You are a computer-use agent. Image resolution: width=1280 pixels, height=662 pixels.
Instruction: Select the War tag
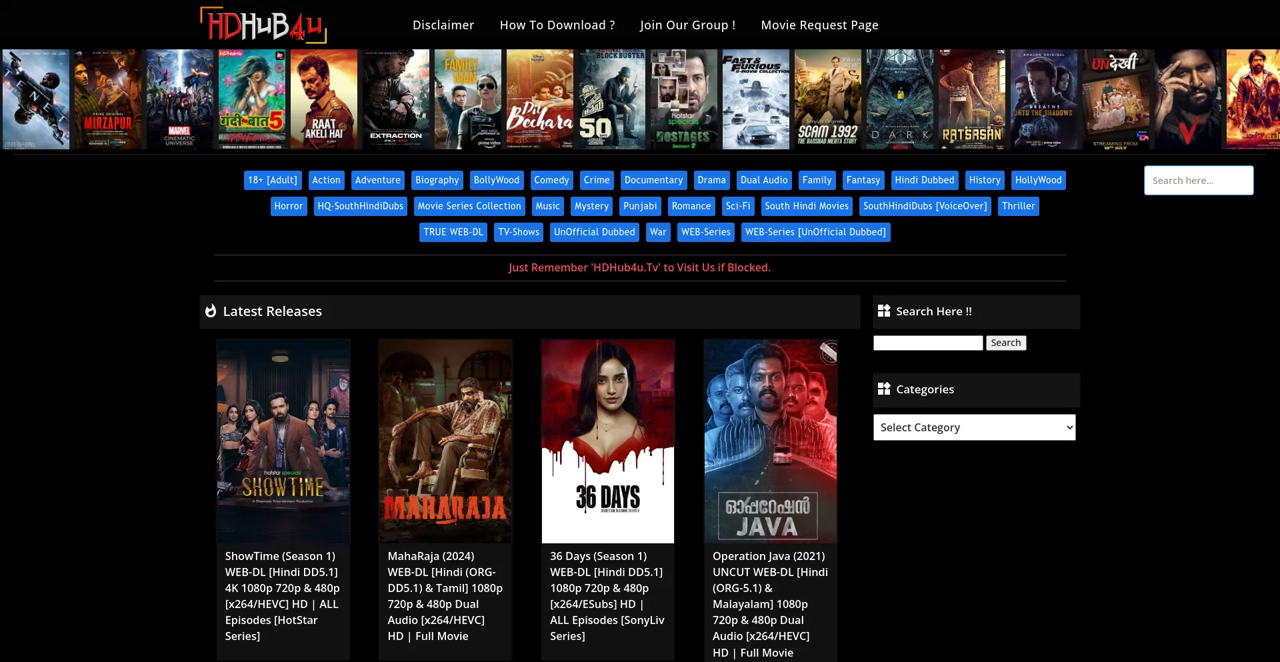pyautogui.click(x=659, y=232)
